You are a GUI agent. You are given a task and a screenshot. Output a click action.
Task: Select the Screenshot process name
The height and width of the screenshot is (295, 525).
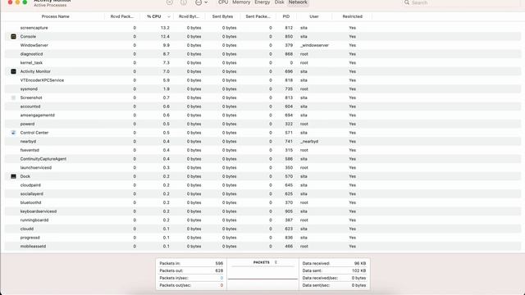(x=31, y=98)
